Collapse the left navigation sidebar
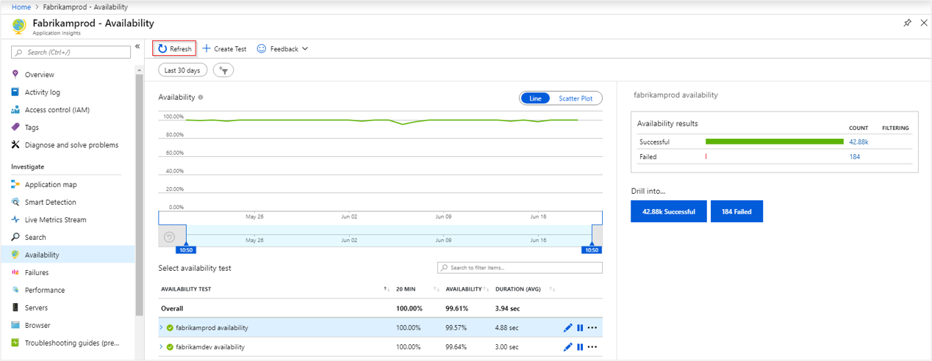The image size is (932, 361). 137,47
